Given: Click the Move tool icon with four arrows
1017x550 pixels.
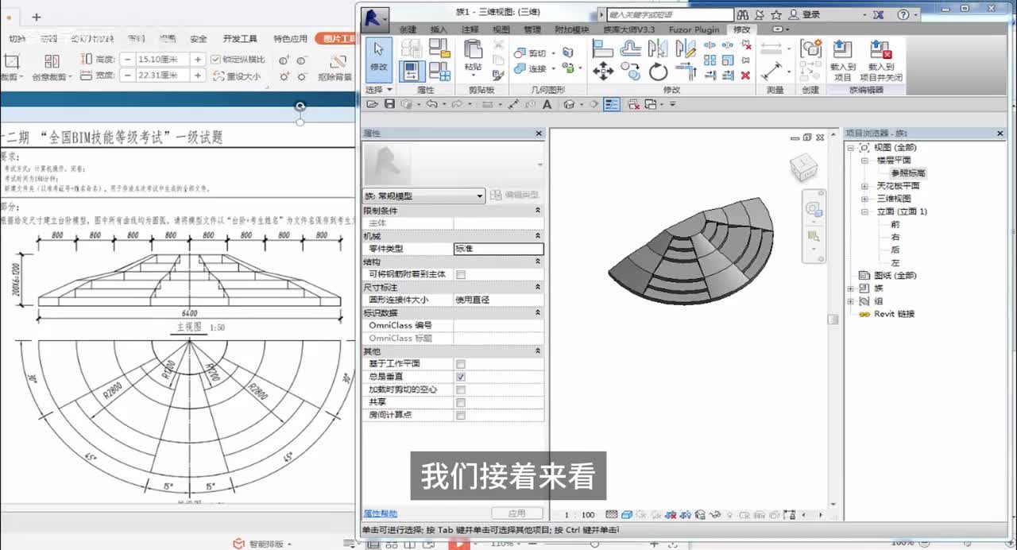Looking at the screenshot, I should click(603, 72).
